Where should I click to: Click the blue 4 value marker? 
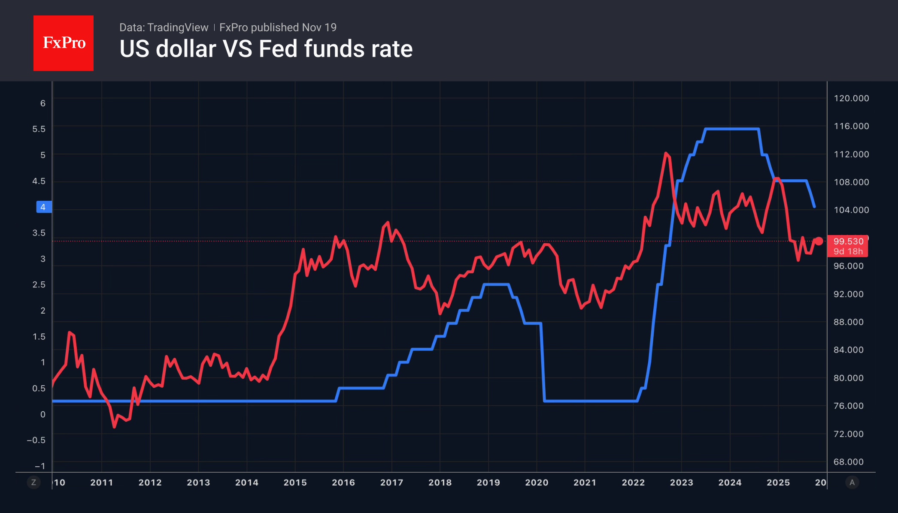point(43,207)
